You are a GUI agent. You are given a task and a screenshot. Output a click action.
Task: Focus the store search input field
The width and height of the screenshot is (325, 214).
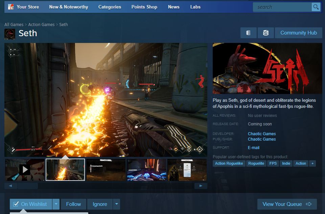point(282,7)
